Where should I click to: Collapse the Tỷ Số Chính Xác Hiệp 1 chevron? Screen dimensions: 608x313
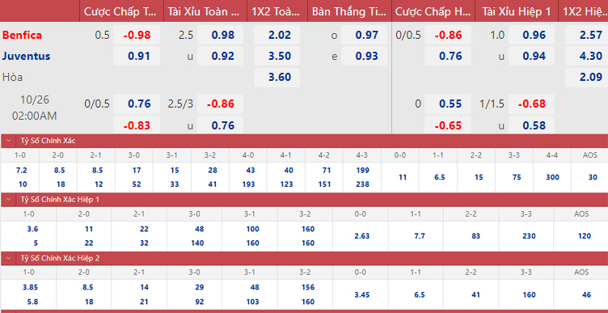[x=8, y=200]
